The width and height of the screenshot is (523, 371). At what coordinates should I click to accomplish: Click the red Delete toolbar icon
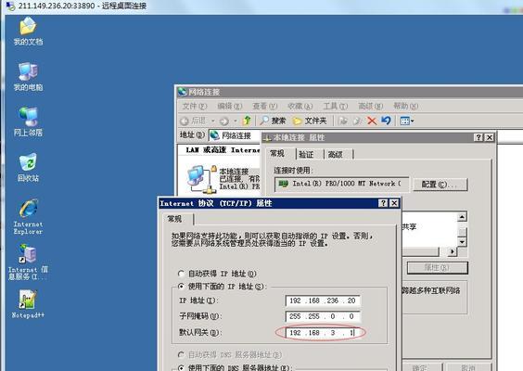tap(372, 121)
